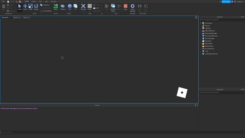This screenshot has width=245, height=138.
Task: Close the Server document tab
Action: point(20,18)
